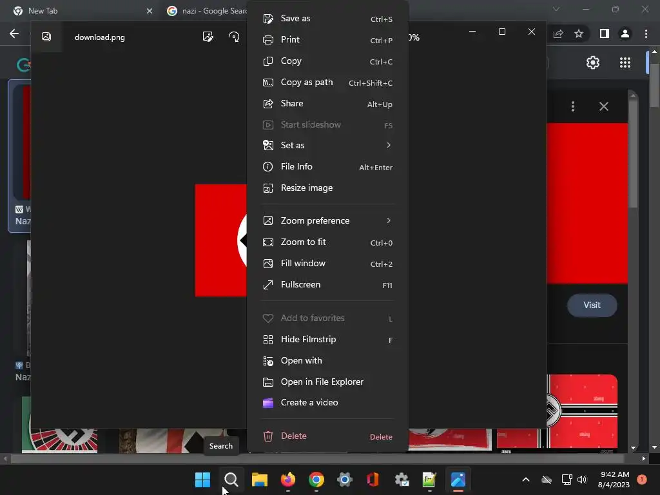Open Google Chrome from the taskbar

tap(316, 480)
